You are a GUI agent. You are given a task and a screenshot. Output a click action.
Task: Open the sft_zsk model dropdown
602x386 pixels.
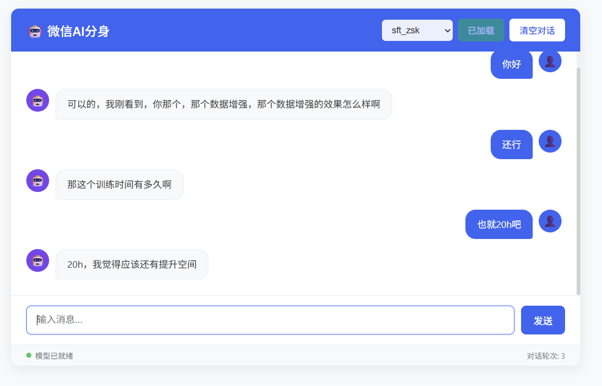(x=417, y=30)
